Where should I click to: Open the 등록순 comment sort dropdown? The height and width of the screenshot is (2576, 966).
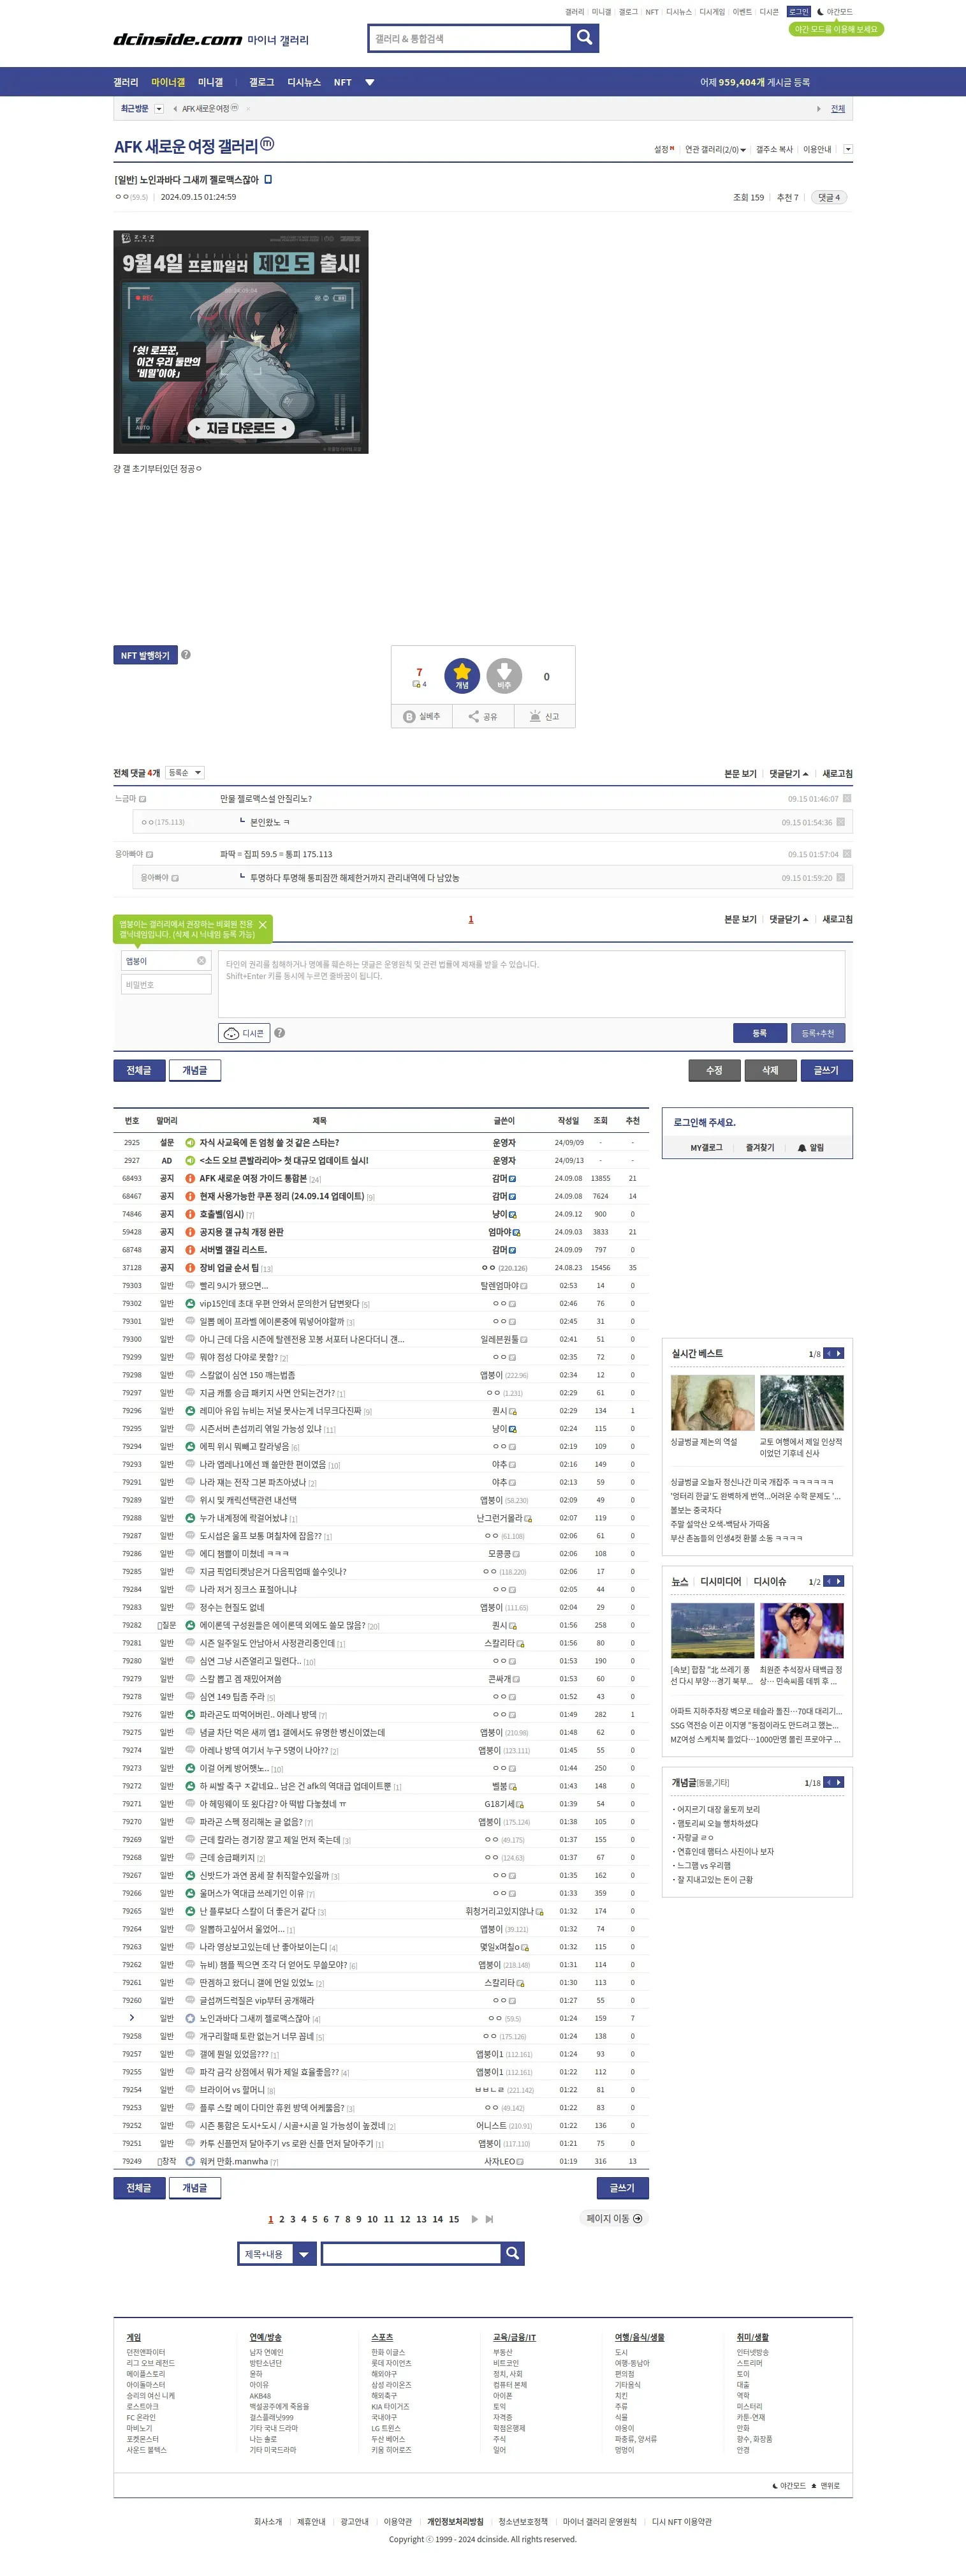(x=185, y=772)
